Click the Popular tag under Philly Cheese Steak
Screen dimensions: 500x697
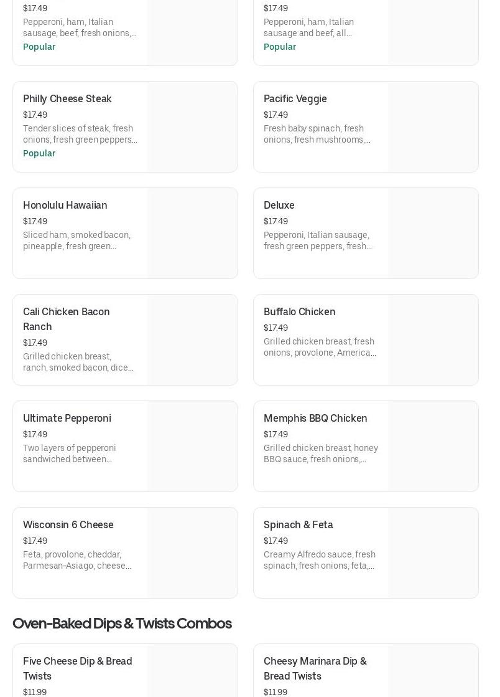(x=39, y=153)
